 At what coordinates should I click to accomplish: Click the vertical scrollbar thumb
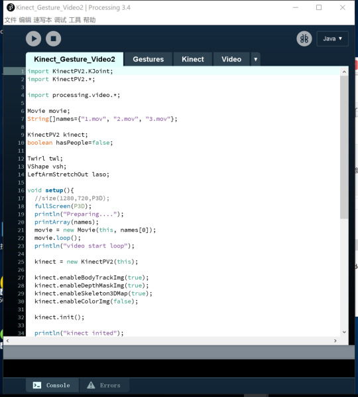pos(344,147)
